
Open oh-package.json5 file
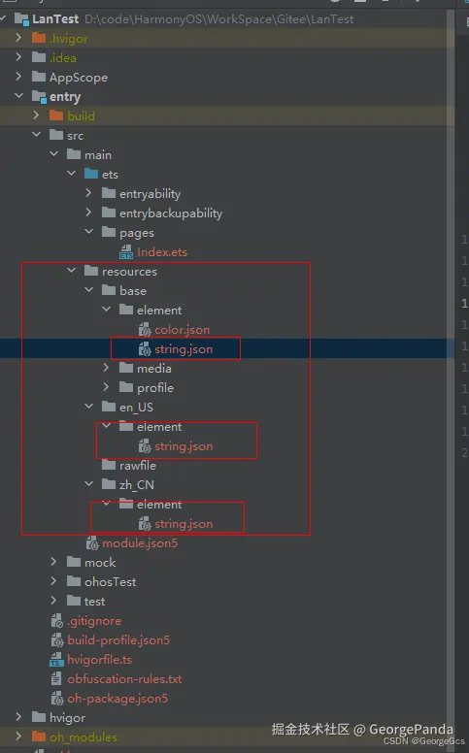click(x=117, y=698)
